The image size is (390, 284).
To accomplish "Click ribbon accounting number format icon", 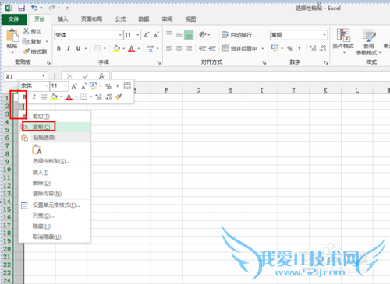I will click(x=275, y=48).
